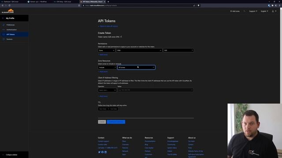Click the bookmark icon left of URL
Viewport: 282px width, 158px height.
(x=79, y=5)
